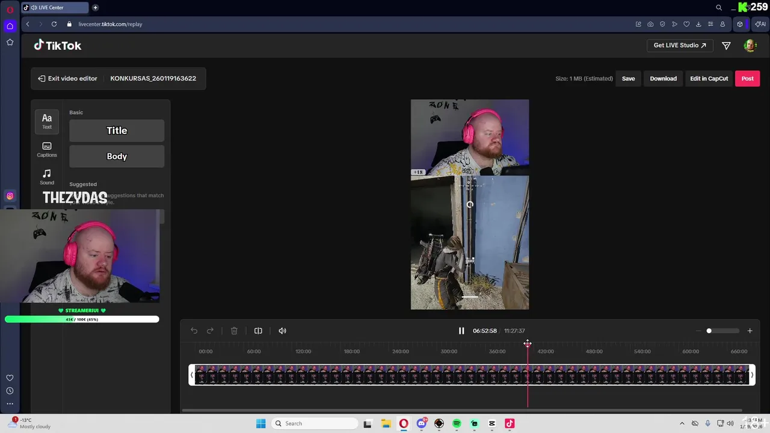Add the page to bookmarks heart

pyautogui.click(x=686, y=24)
